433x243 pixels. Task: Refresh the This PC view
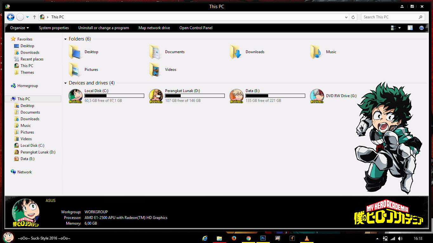pos(353,17)
